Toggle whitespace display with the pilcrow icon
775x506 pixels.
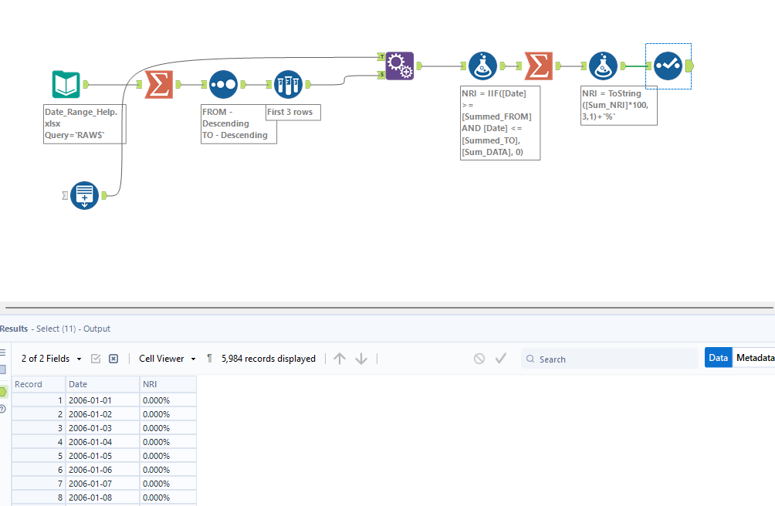pyautogui.click(x=209, y=358)
